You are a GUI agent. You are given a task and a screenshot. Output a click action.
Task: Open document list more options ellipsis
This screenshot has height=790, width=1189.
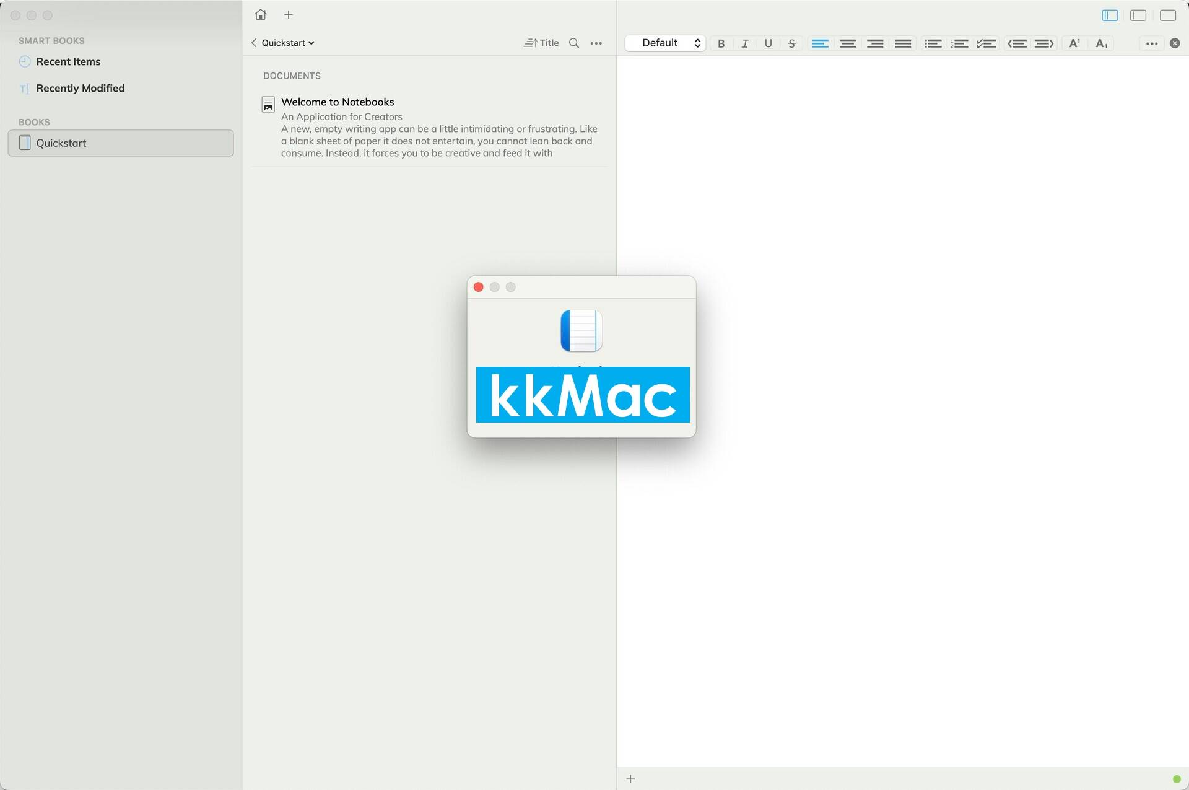pyautogui.click(x=596, y=43)
